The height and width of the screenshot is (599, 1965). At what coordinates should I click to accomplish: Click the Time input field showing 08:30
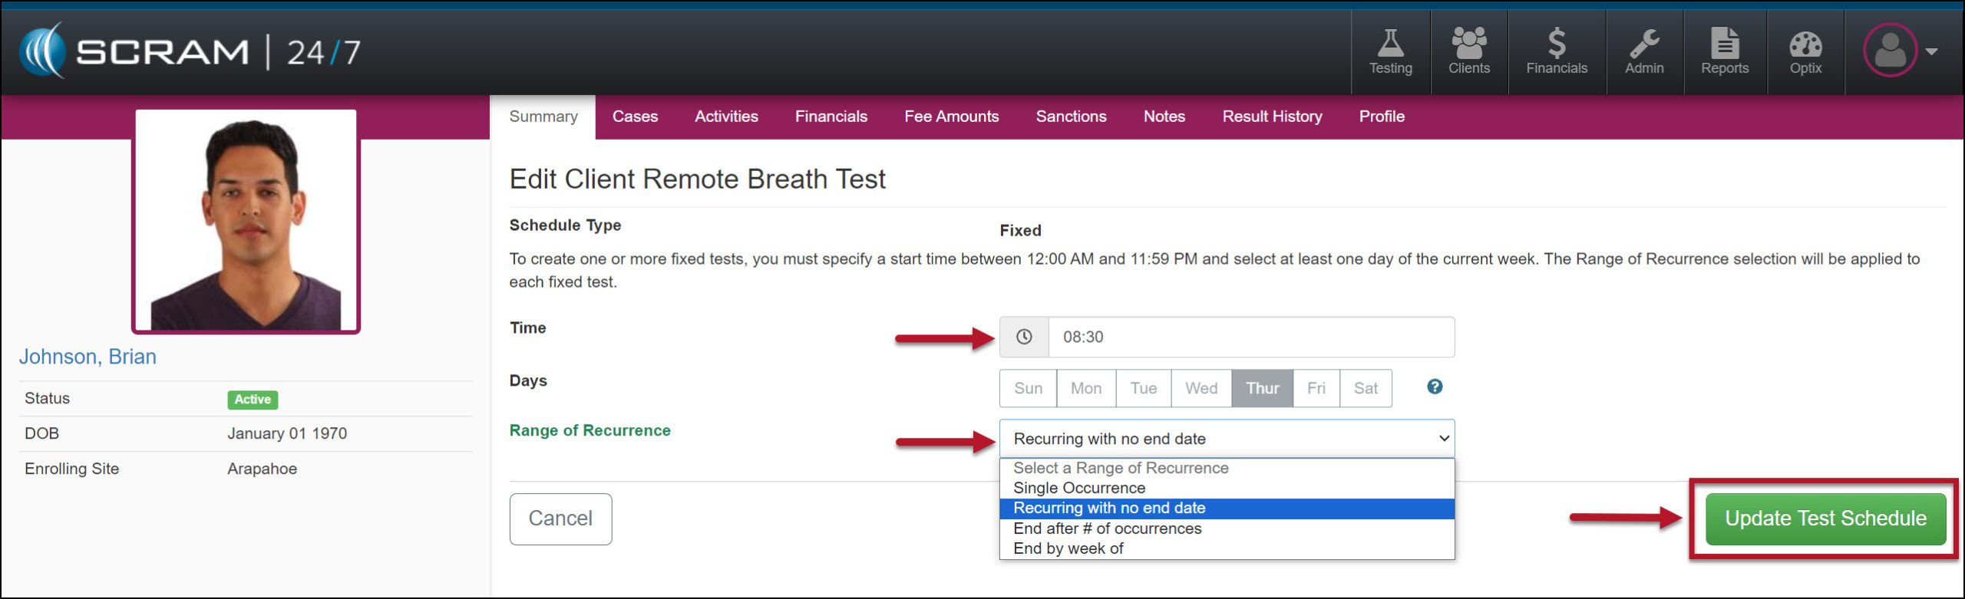pos(1250,337)
